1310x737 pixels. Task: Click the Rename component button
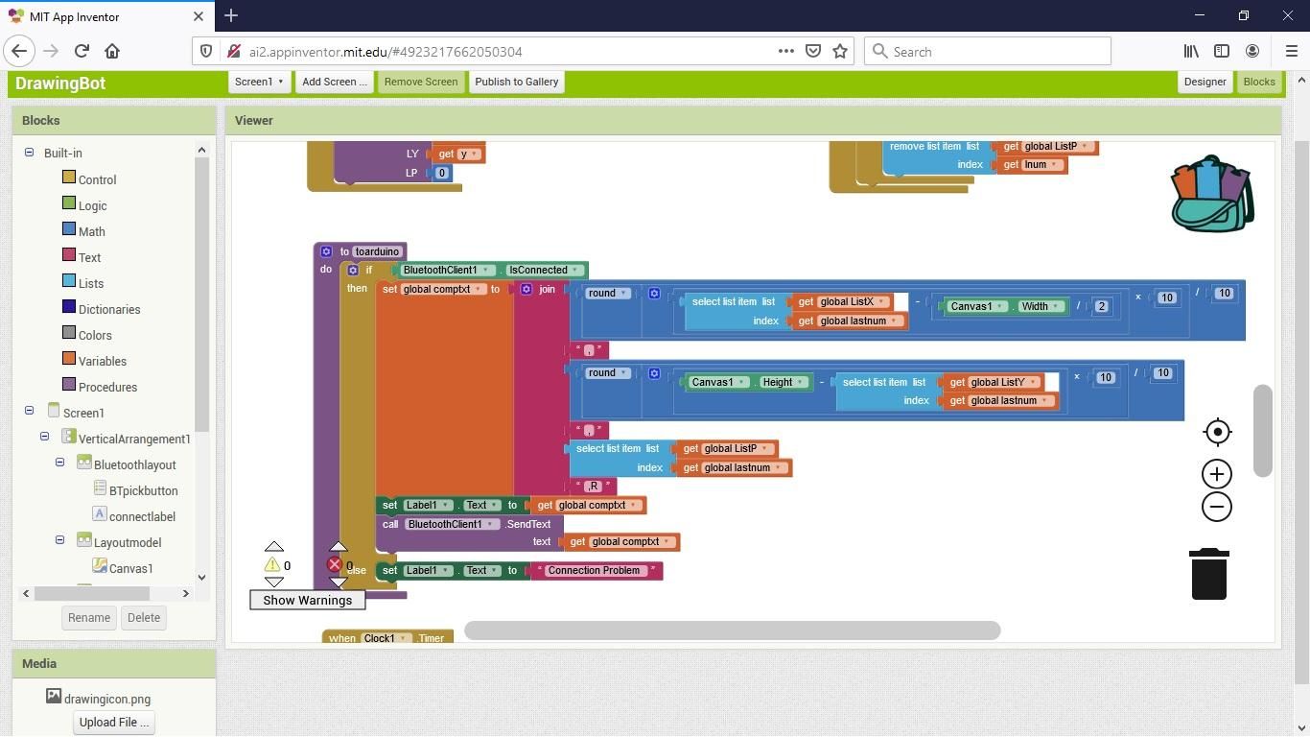tap(88, 617)
